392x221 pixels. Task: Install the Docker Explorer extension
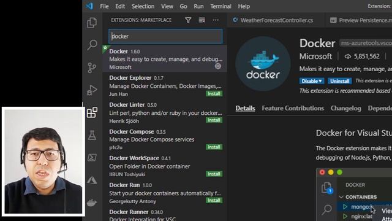coord(214,93)
